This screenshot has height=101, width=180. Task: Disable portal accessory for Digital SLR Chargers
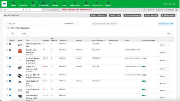click(x=144, y=67)
